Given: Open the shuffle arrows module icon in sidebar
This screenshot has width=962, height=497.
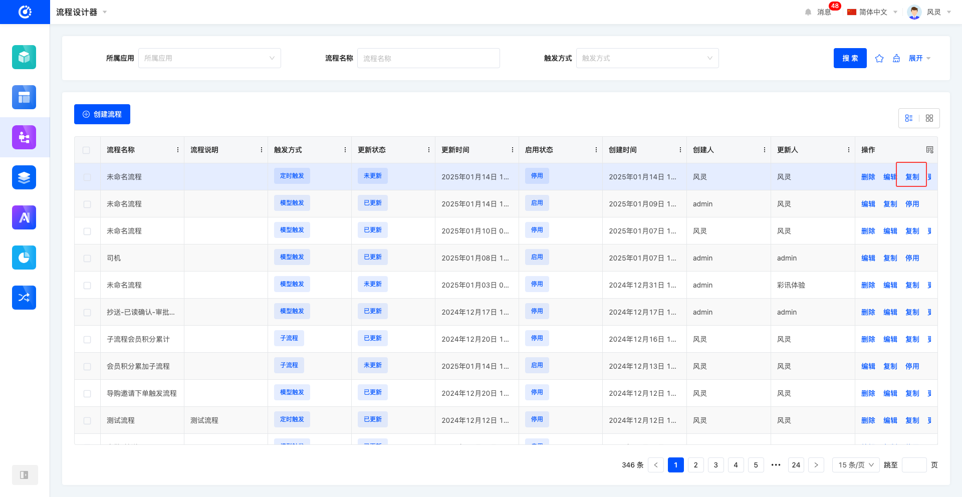Looking at the screenshot, I should tap(24, 298).
